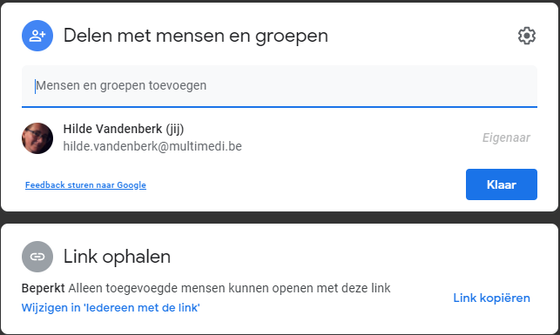The image size is (560, 335).
Task: Select the name 'Hilde Vandenberk (jij)'
Action: click(x=124, y=129)
